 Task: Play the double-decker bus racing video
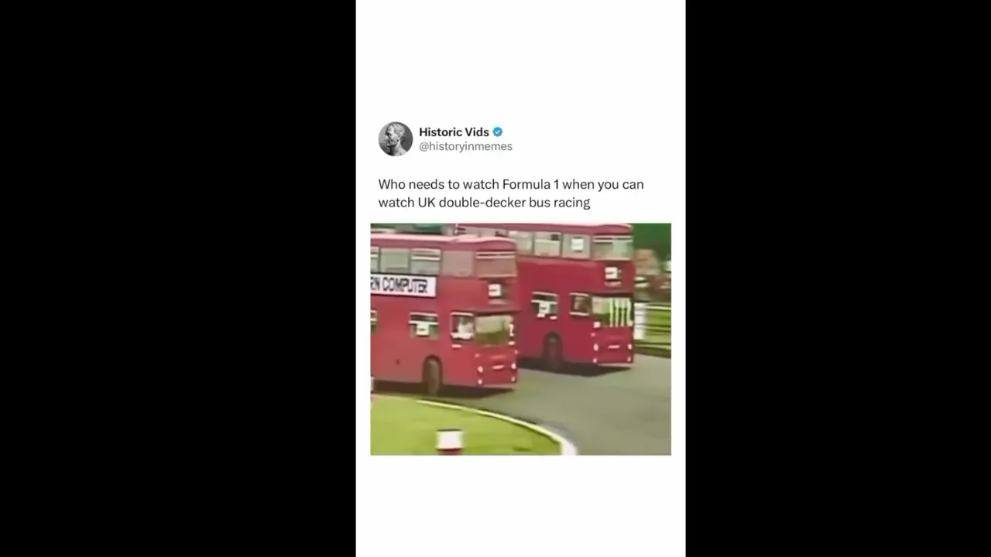tap(520, 339)
